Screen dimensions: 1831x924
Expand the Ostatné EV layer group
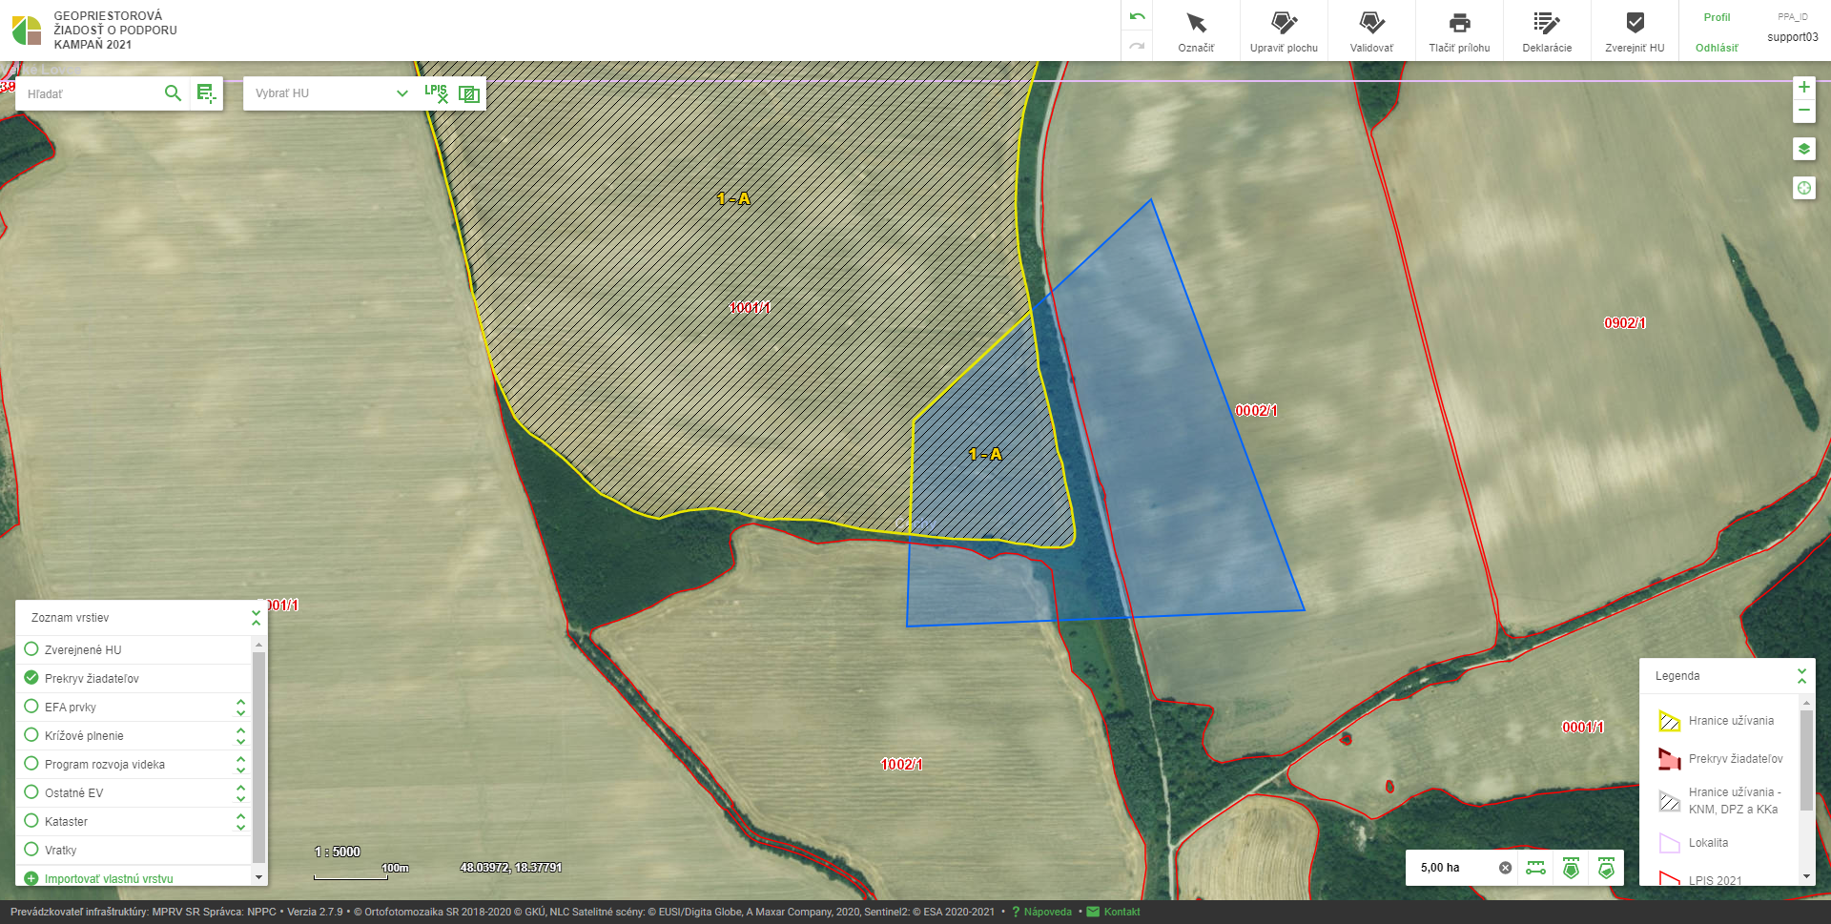click(x=240, y=792)
